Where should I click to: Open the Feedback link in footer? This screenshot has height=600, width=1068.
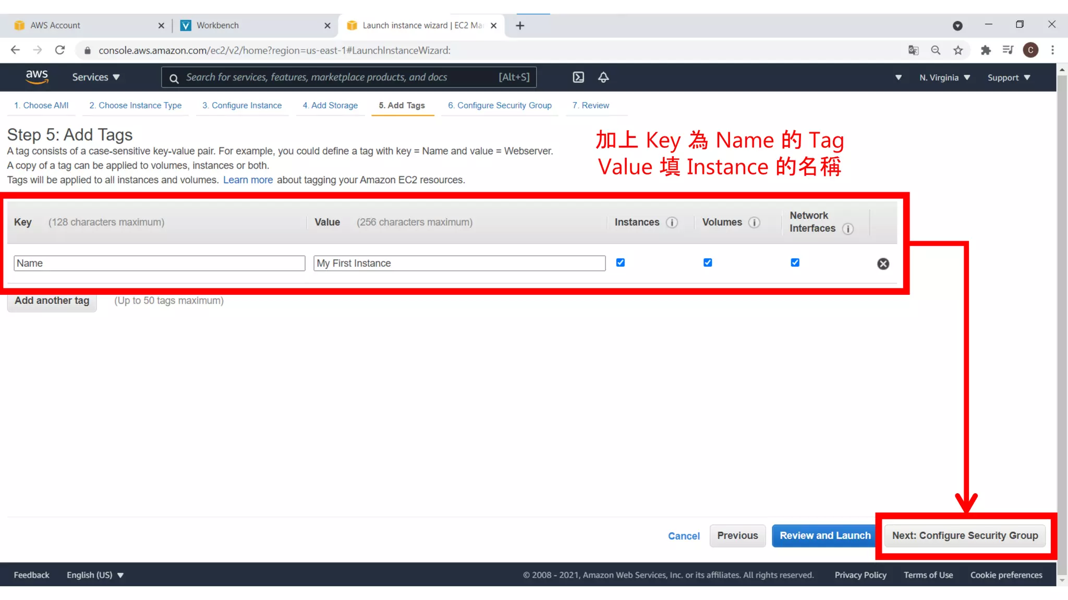[31, 575]
